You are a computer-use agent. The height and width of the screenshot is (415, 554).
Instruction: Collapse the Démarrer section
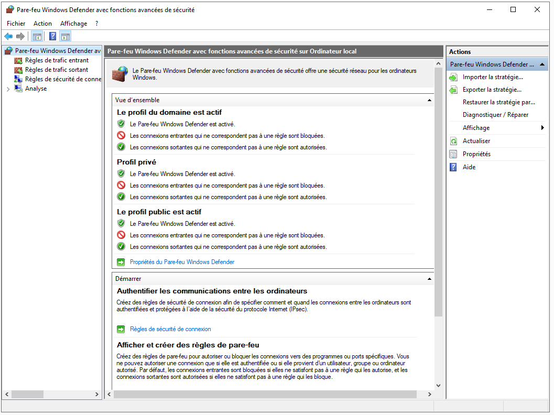click(x=429, y=279)
